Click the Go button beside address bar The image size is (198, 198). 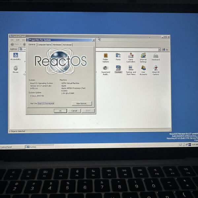[x=165, y=49]
